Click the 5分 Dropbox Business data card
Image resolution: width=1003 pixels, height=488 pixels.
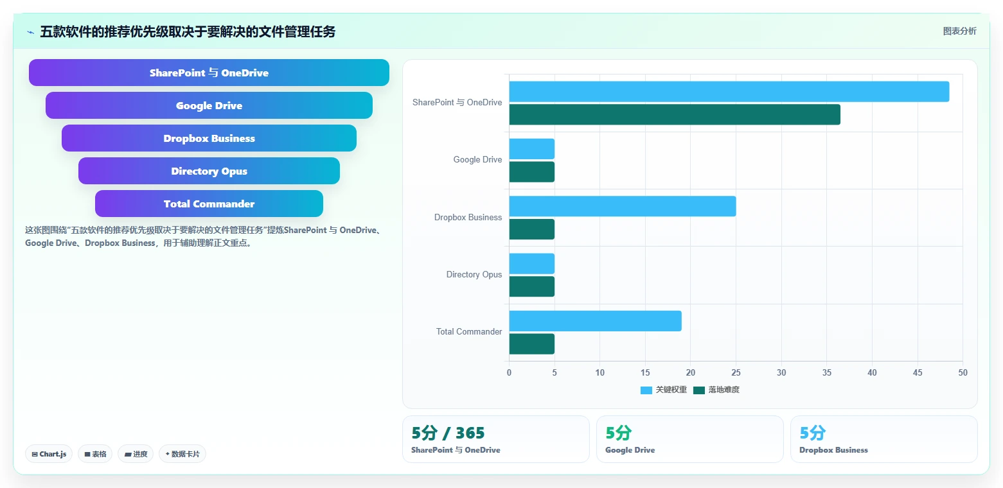[883, 439]
